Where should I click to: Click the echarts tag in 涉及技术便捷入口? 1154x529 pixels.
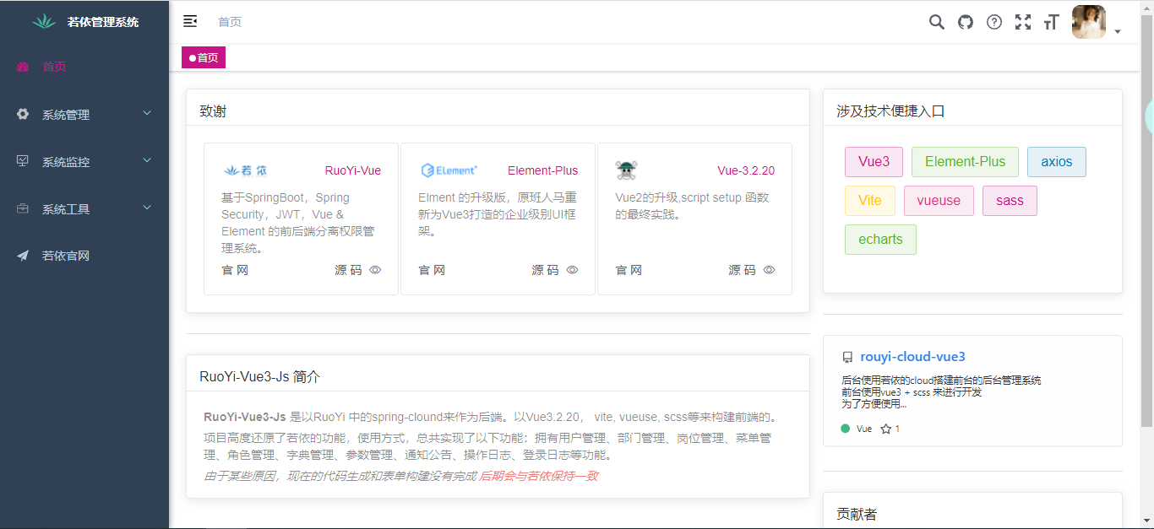(x=880, y=239)
